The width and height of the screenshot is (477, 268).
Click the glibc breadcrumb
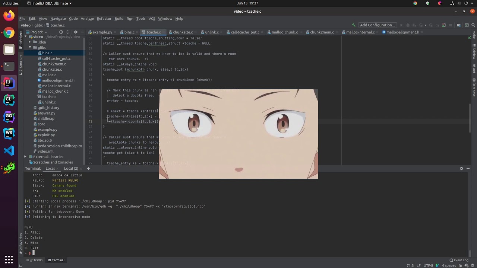(x=38, y=25)
